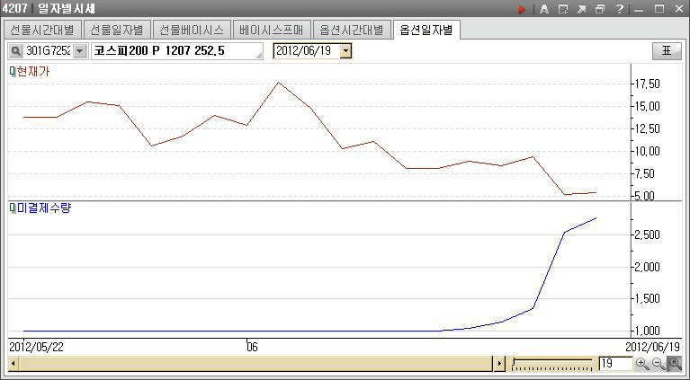Zoom out on the chart
This screenshot has width=690, height=380.
658,364
